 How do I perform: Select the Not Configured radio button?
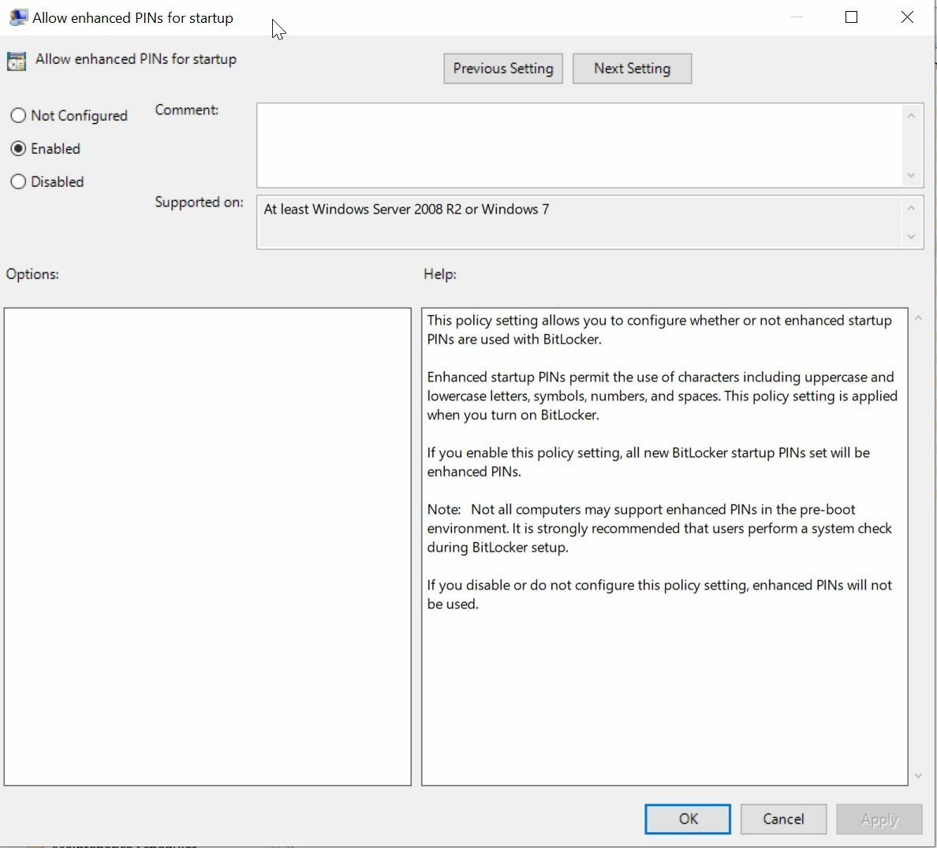pos(18,116)
